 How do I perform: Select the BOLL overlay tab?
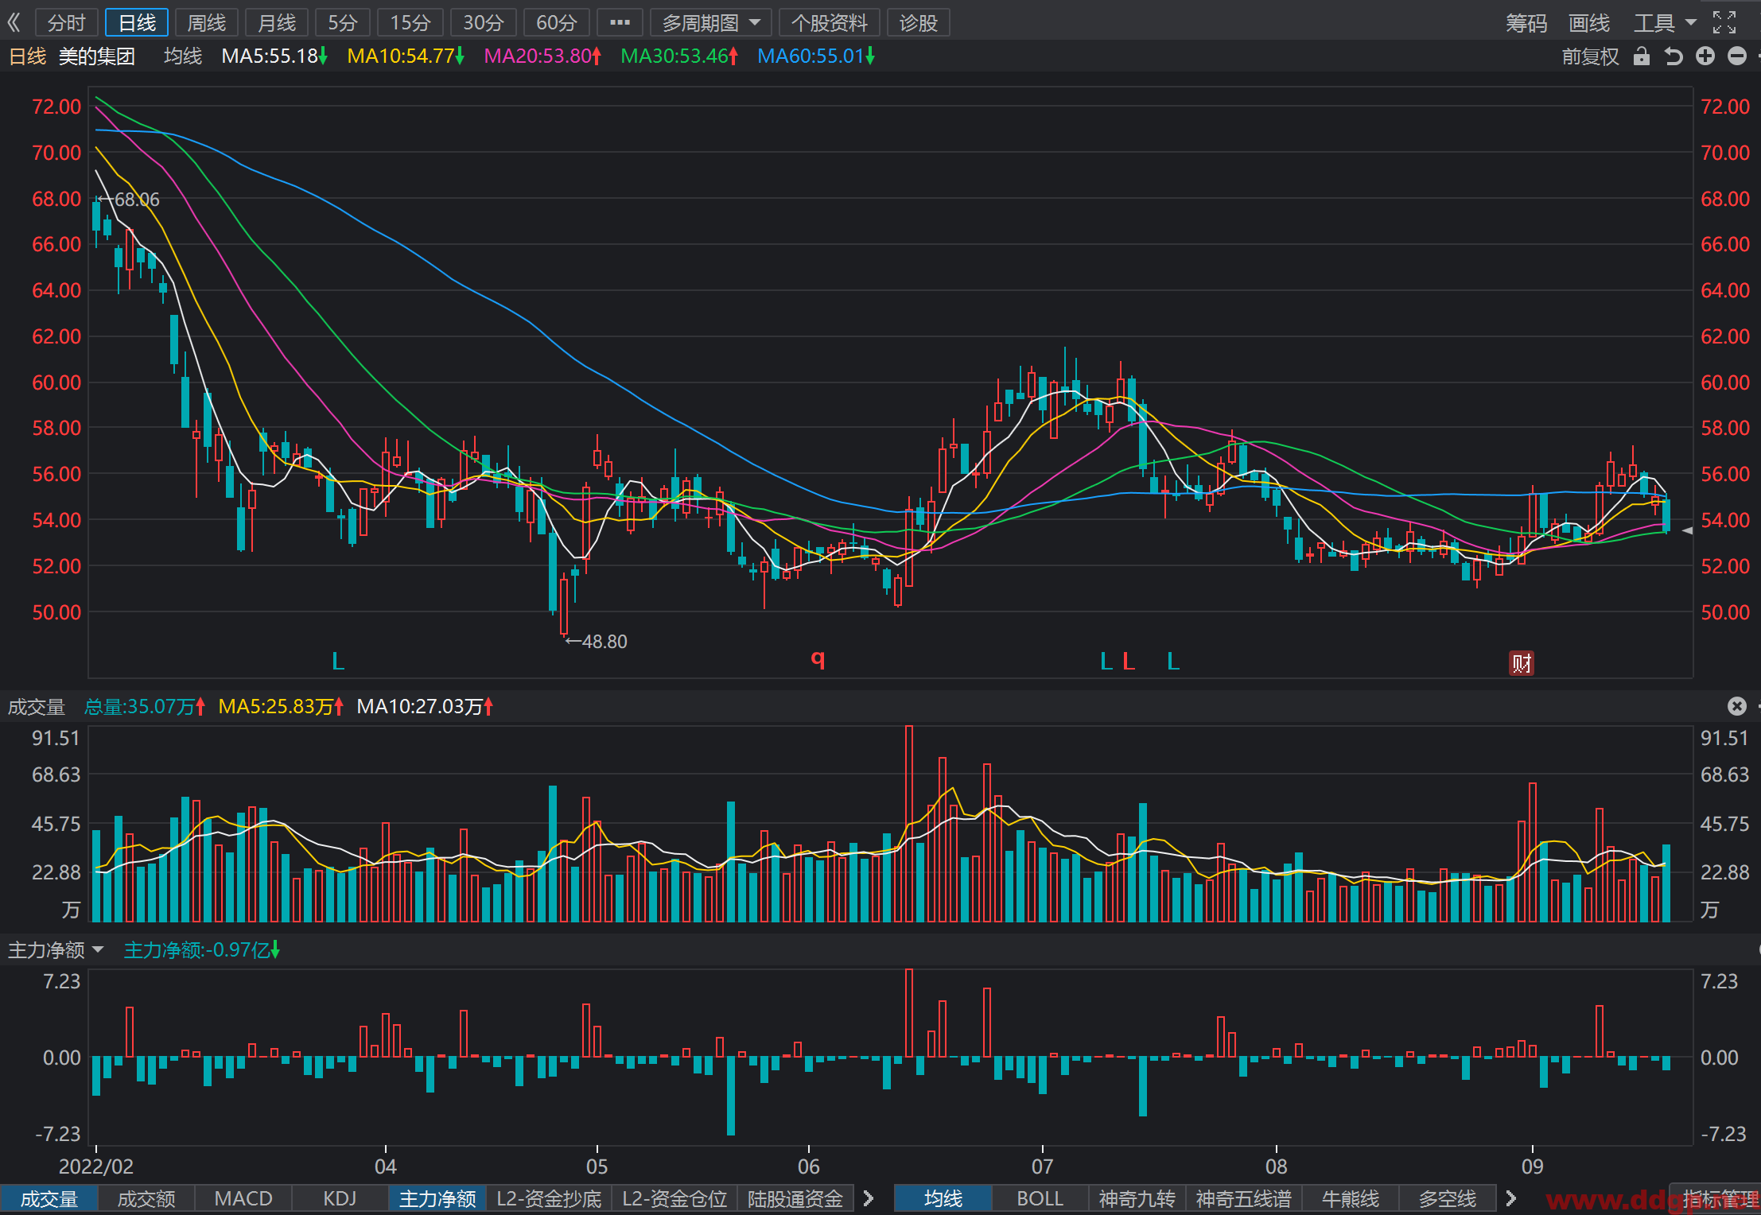click(x=1040, y=1198)
